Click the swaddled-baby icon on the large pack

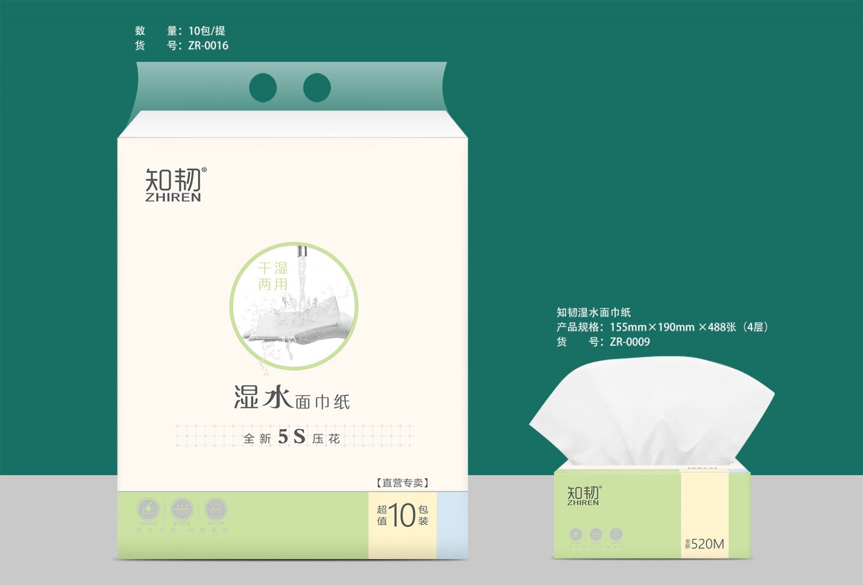(x=216, y=509)
